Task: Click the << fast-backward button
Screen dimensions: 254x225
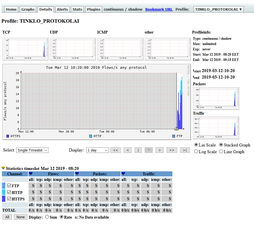Action: click(116, 150)
